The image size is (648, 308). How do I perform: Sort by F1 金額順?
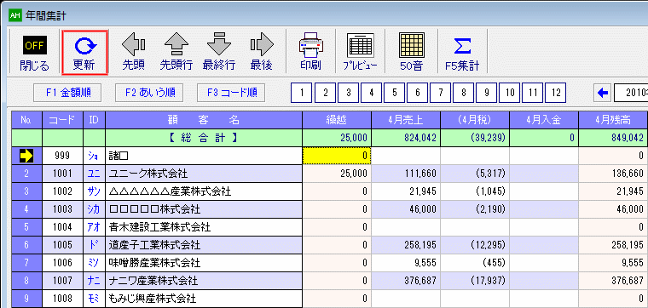[x=67, y=93]
